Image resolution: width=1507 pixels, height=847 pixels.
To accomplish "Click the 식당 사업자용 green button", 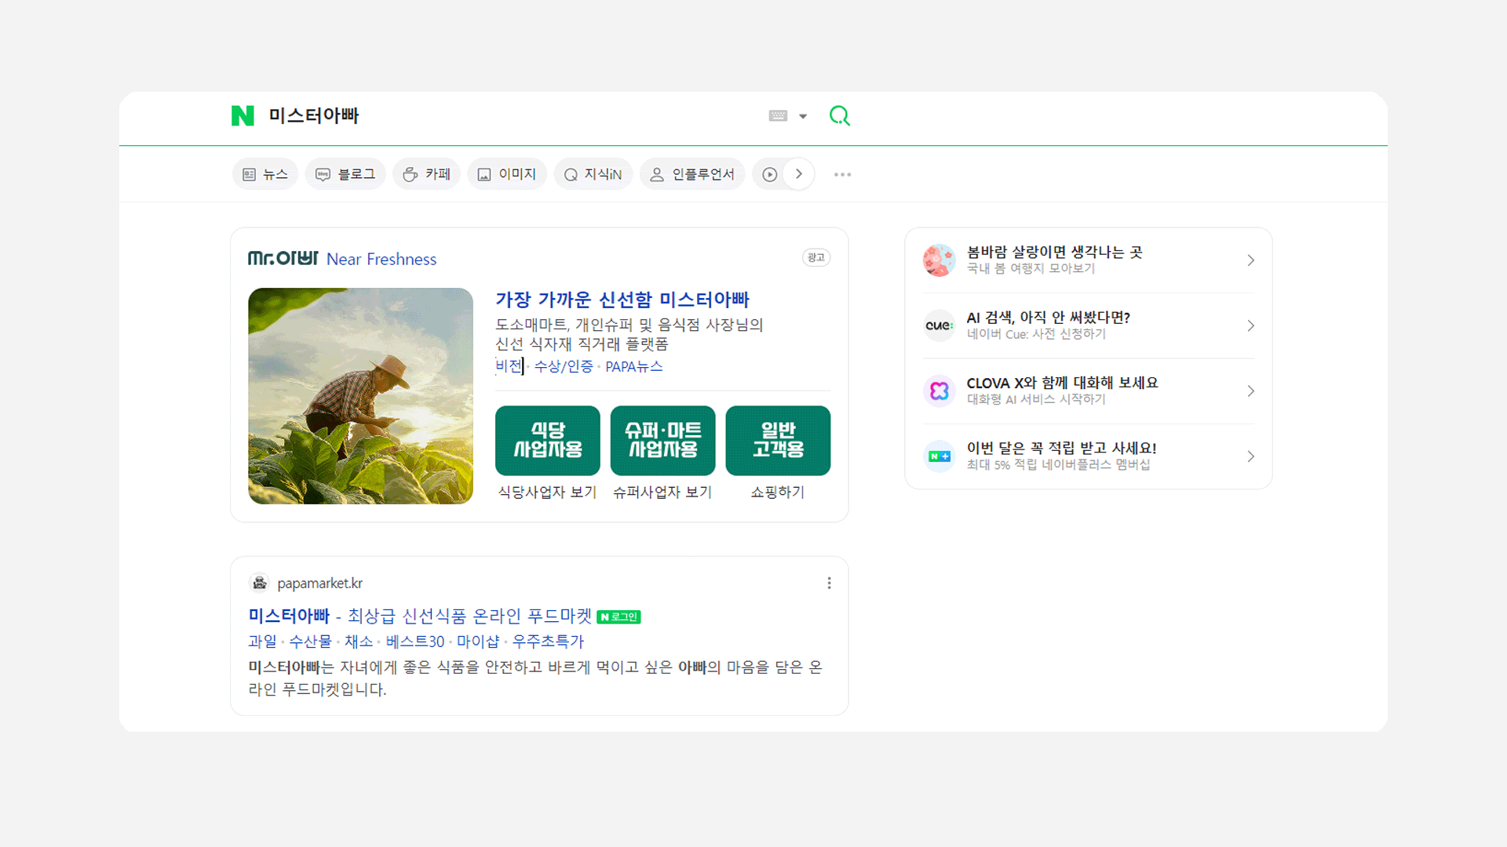I will (x=548, y=441).
